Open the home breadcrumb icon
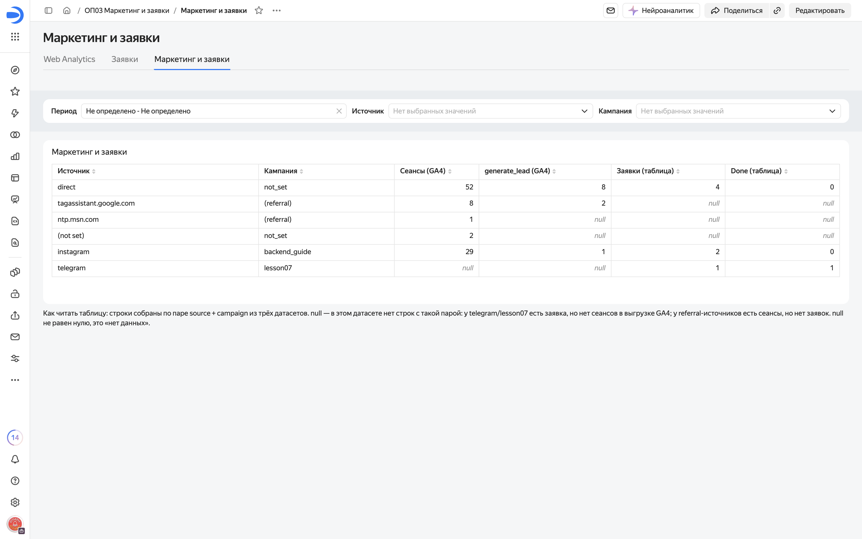The height and width of the screenshot is (539, 862). click(x=67, y=10)
